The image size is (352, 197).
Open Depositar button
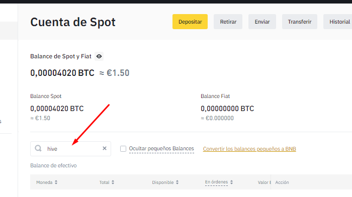pos(190,22)
